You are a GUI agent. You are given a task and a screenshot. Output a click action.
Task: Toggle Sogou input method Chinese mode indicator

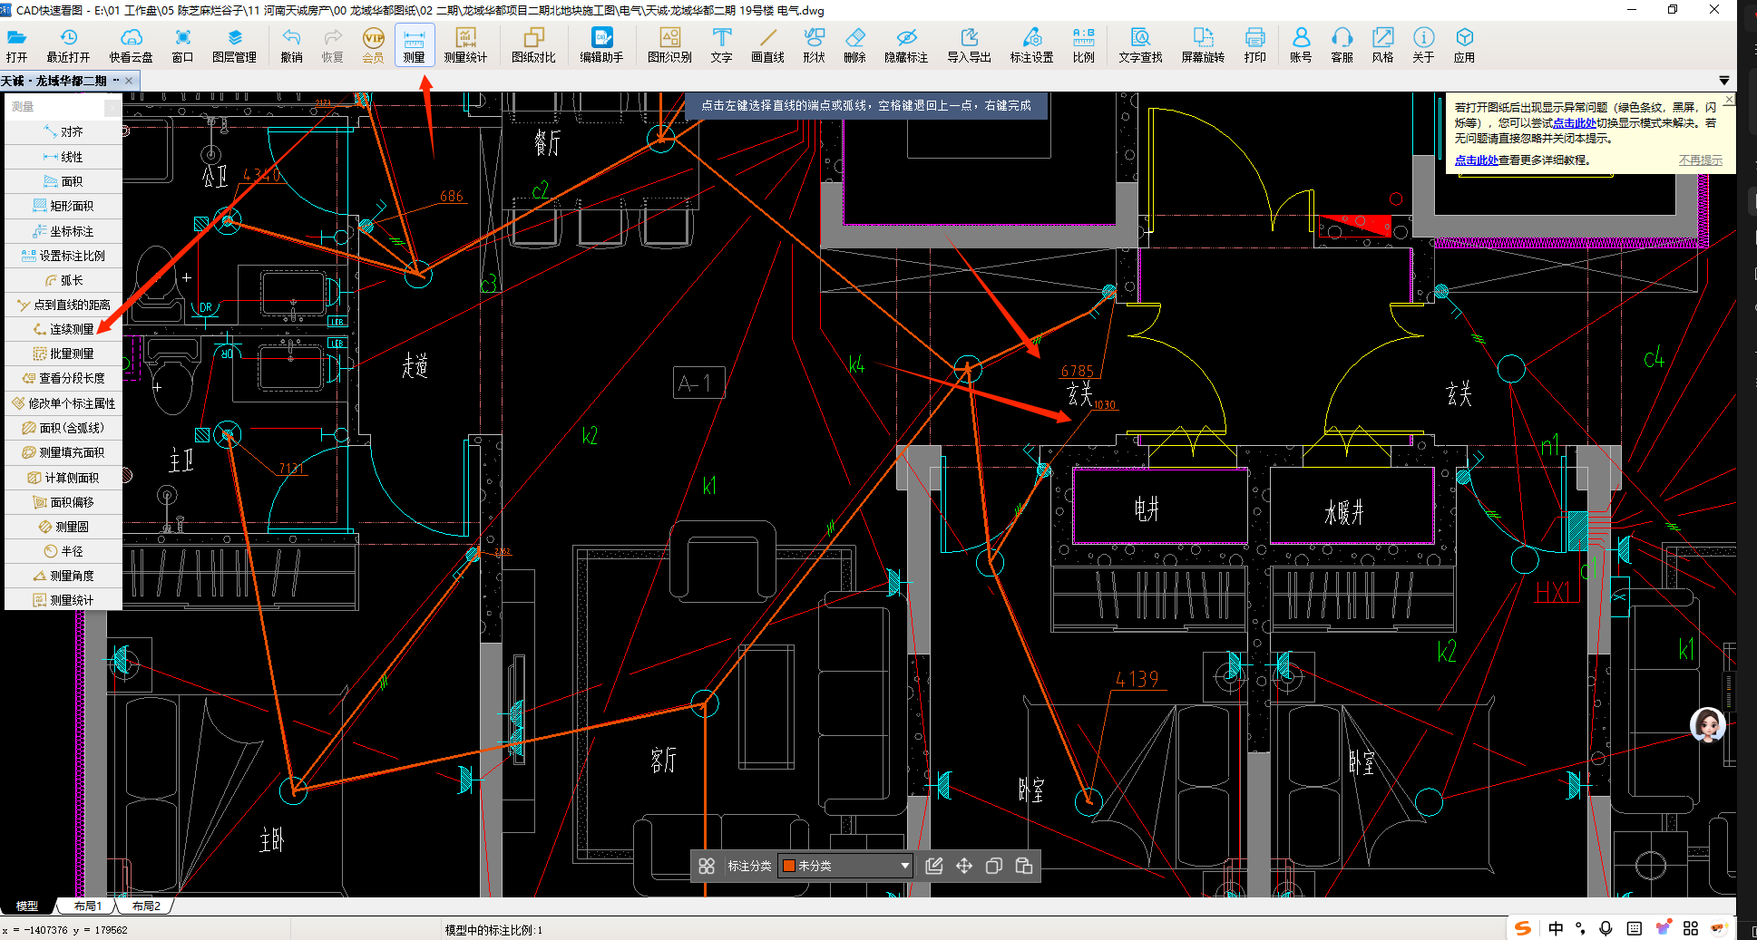pos(1556,928)
